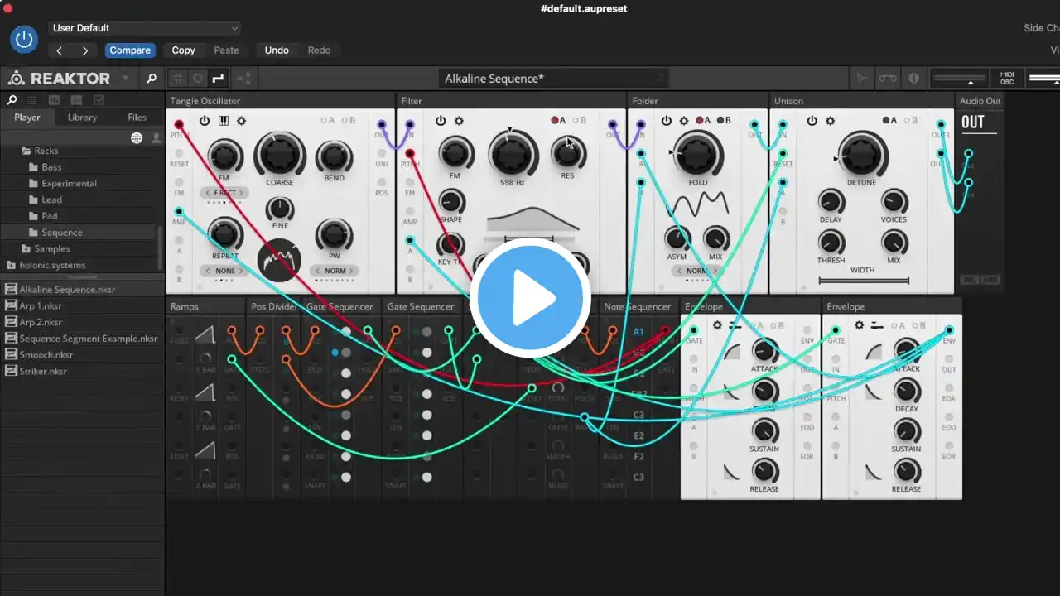The image size is (1060, 596).
Task: Click the NONE selector under REPEAT
Action: point(224,272)
